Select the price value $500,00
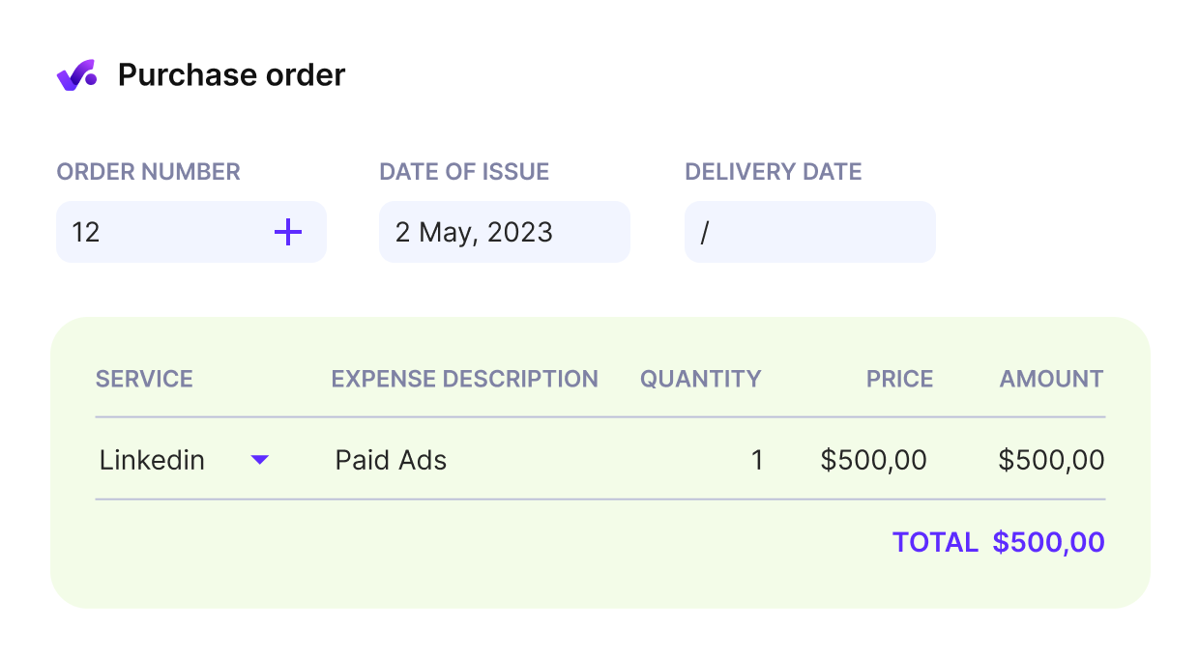Screen dimensions: 1199x657 [x=874, y=460]
